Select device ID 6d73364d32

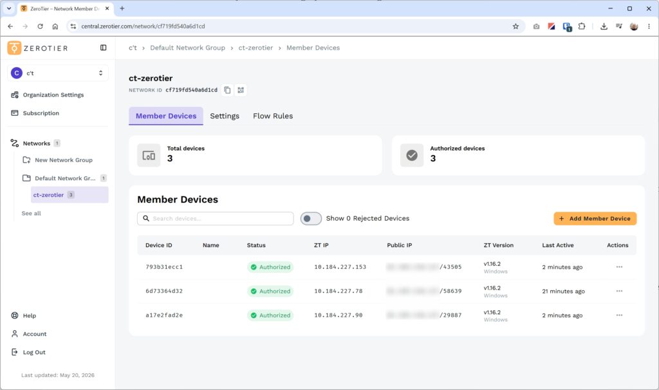click(164, 291)
